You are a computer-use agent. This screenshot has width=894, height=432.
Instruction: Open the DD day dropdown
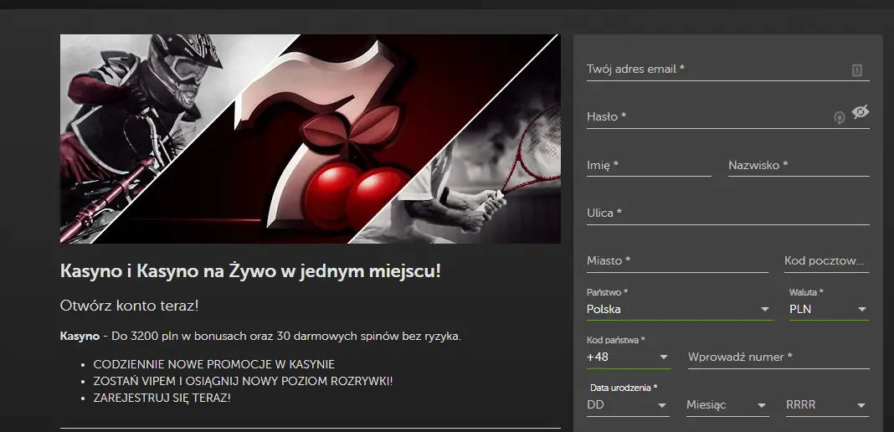click(628, 405)
